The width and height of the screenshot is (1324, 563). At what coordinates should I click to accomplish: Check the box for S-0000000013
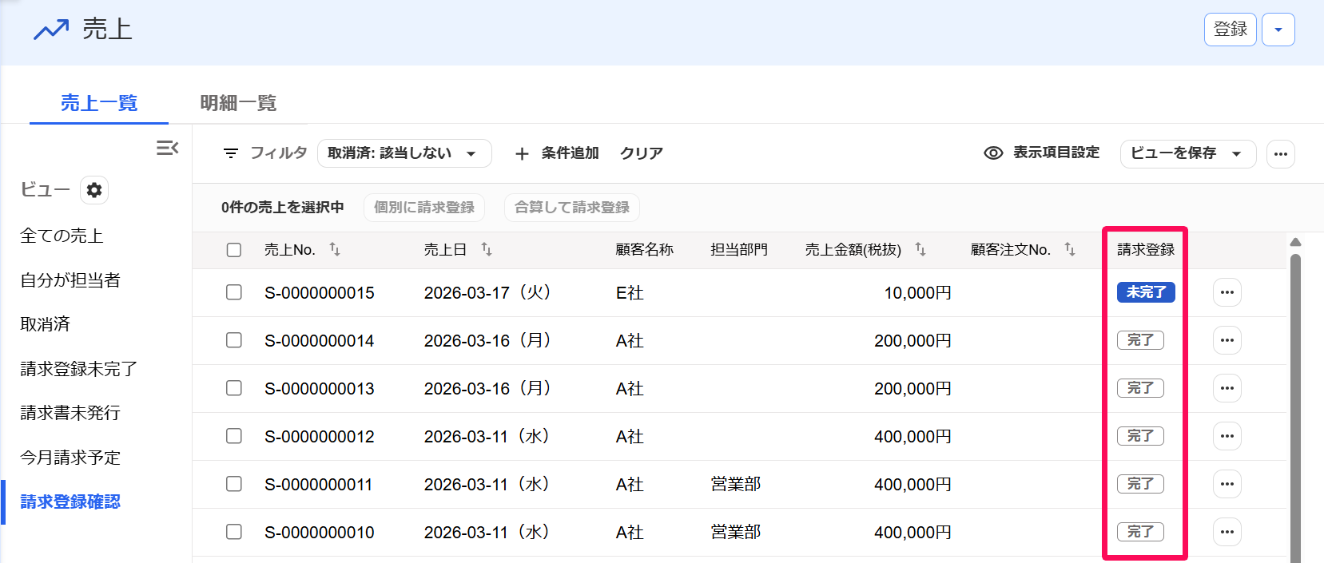(234, 388)
